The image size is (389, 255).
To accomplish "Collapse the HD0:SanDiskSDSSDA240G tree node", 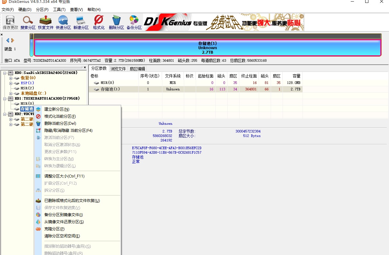I will pos(5,73).
